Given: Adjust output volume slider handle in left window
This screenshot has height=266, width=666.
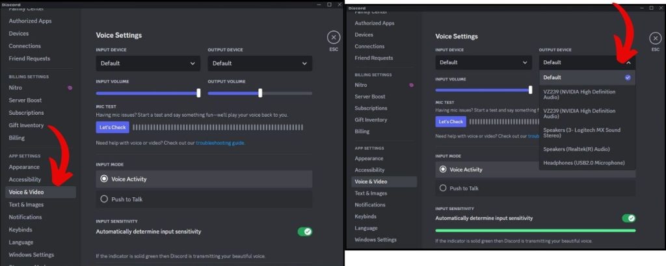Looking at the screenshot, I should click(260, 93).
